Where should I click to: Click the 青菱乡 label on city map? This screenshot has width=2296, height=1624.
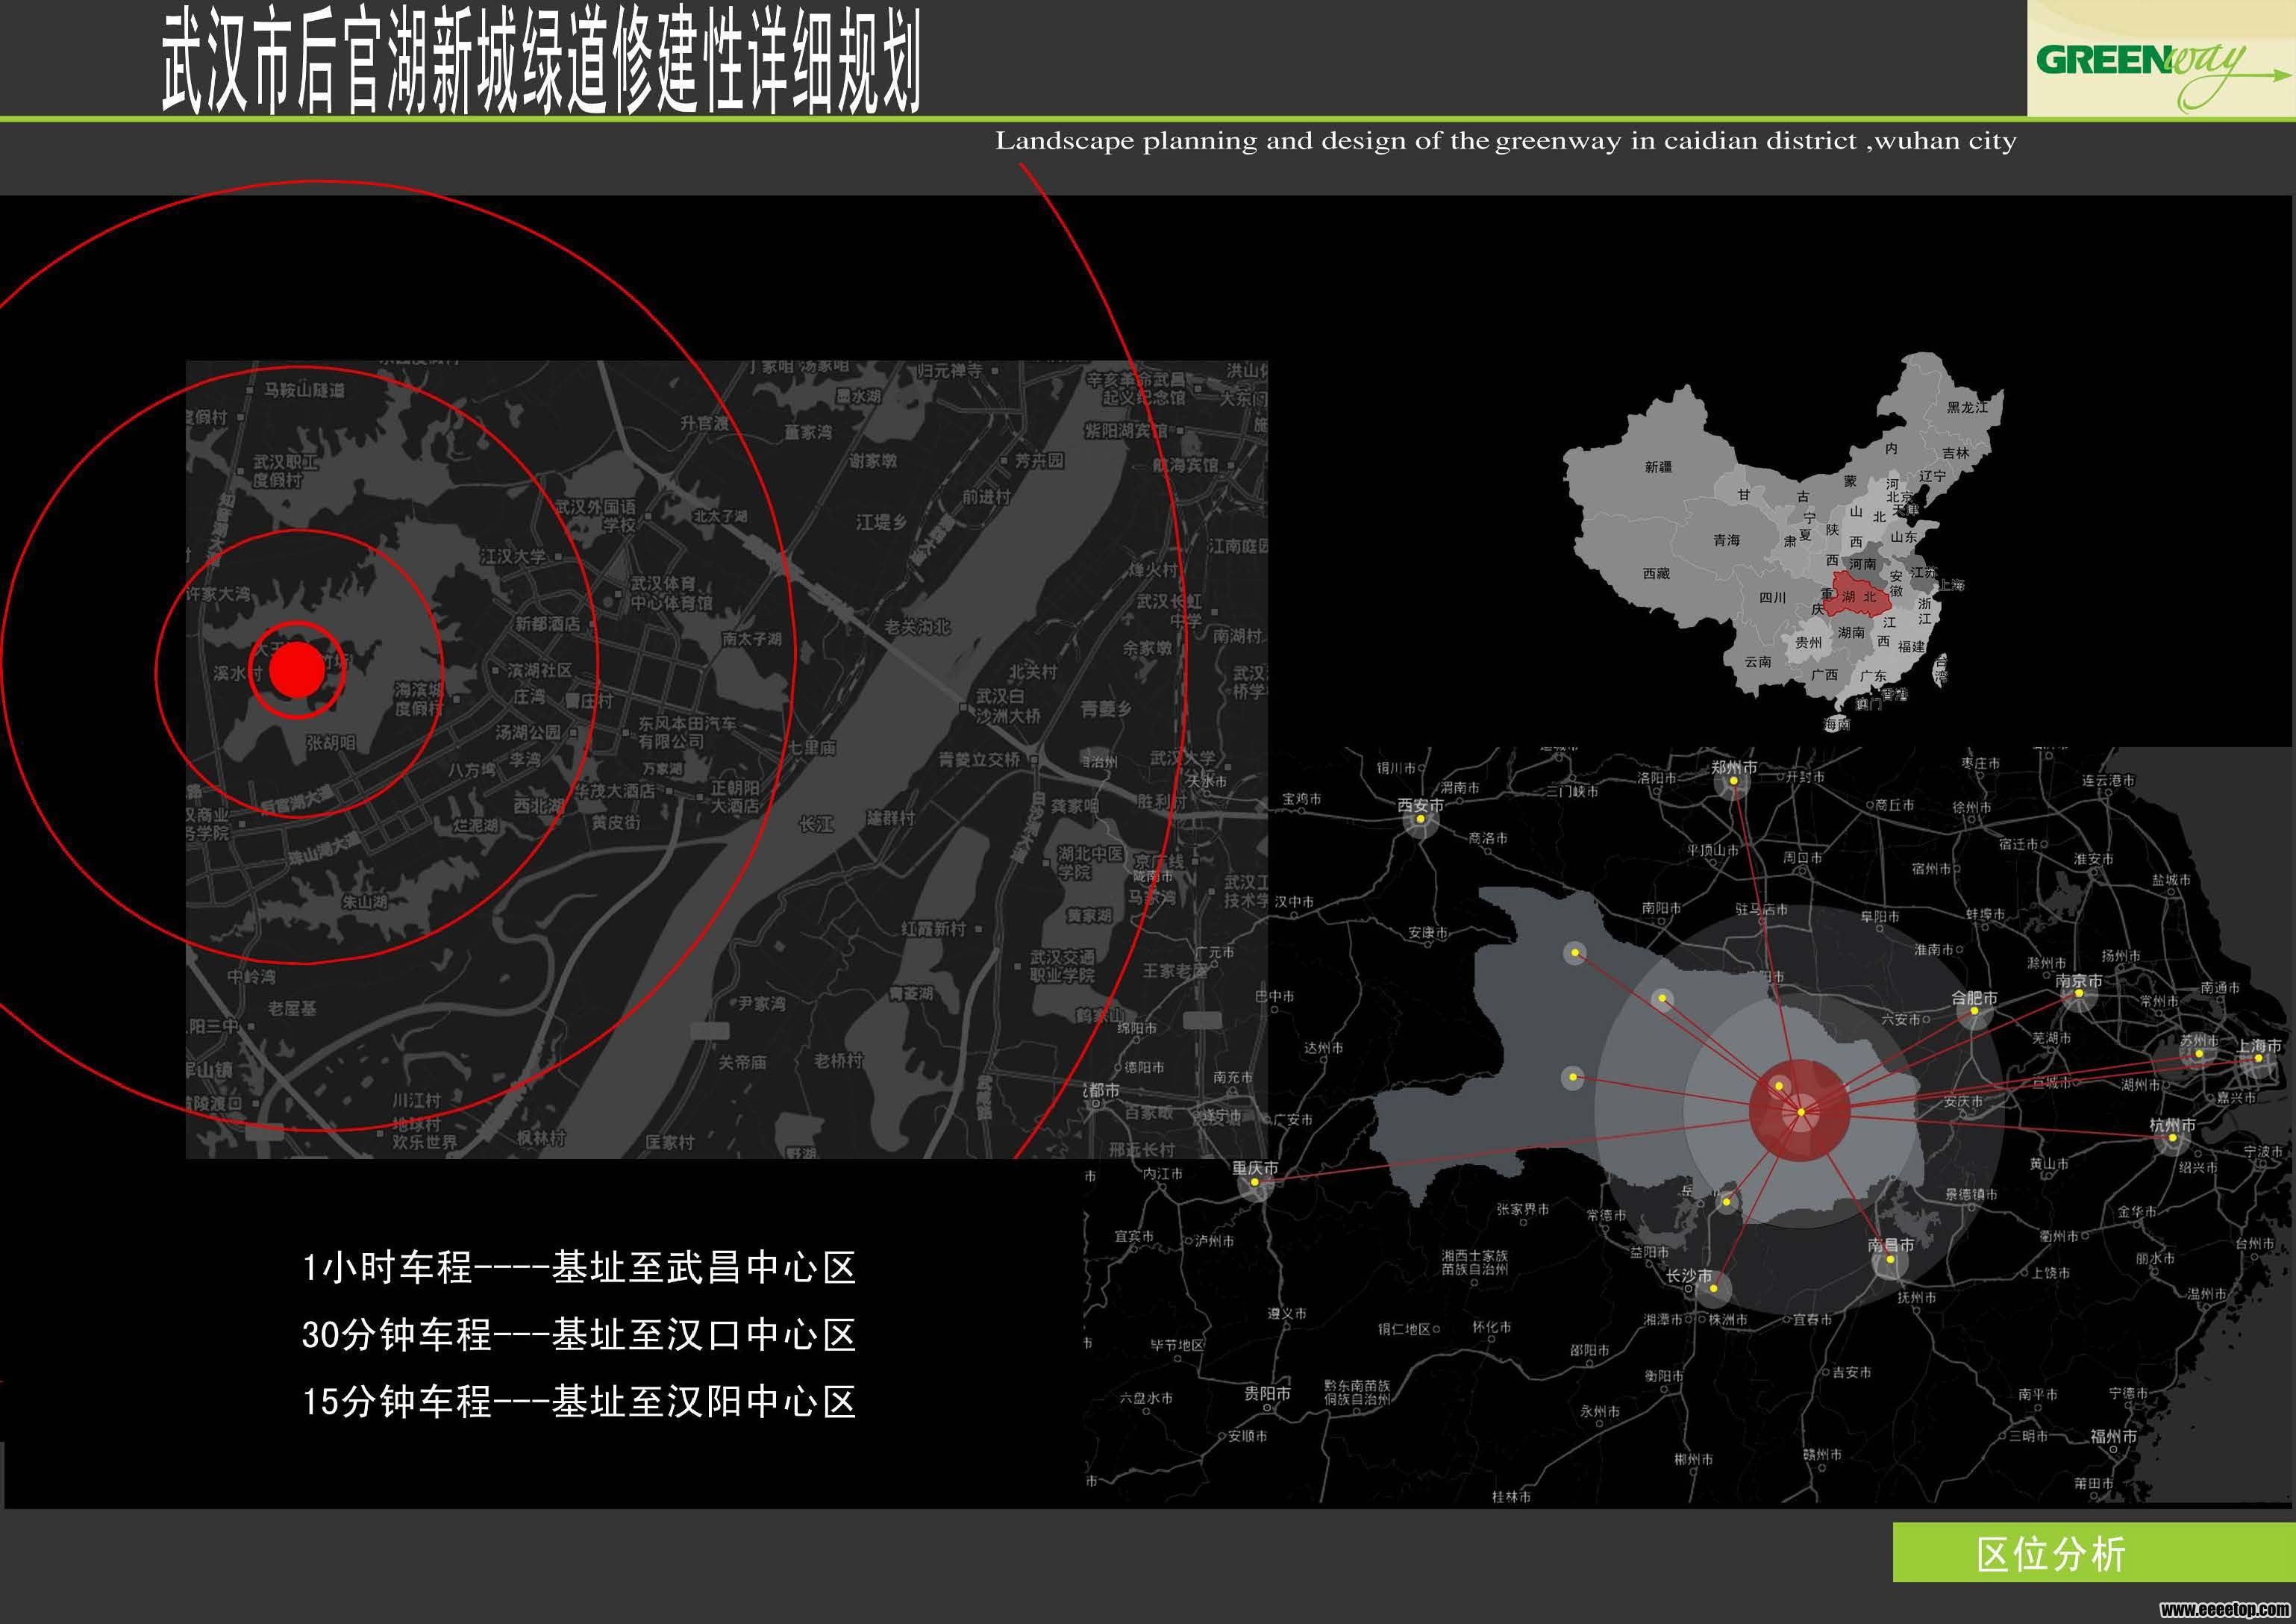coord(1105,708)
